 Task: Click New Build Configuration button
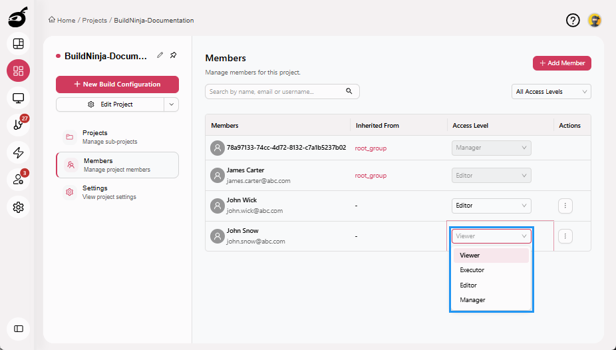point(117,85)
